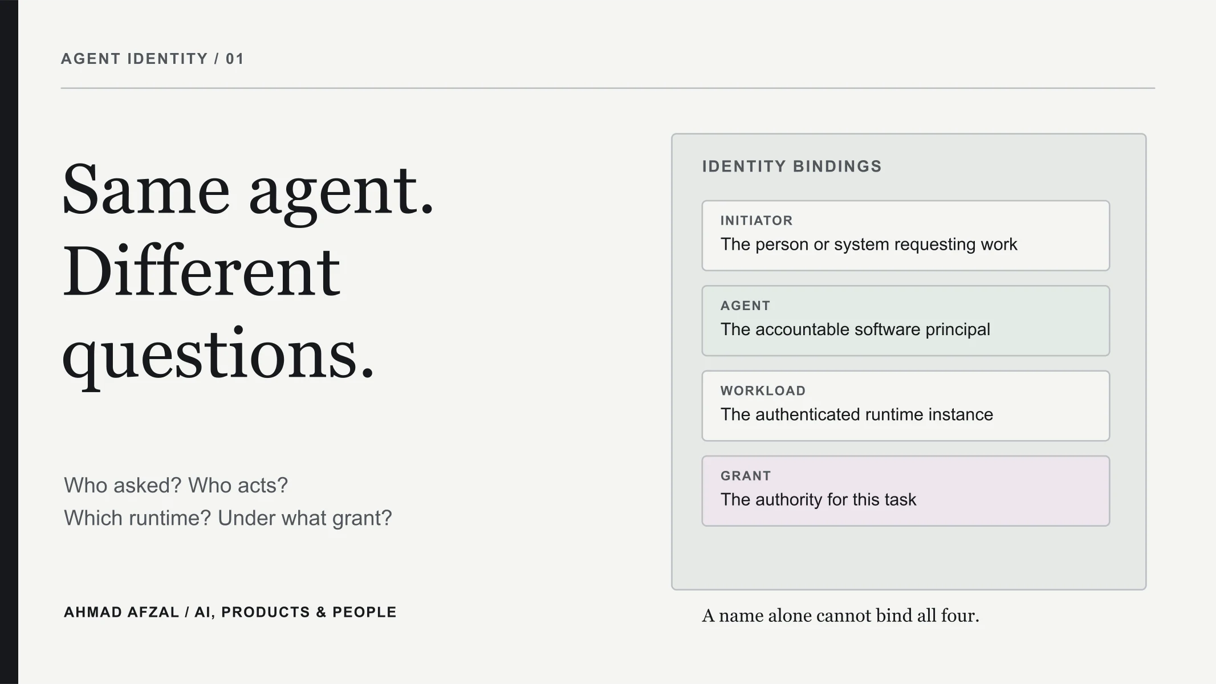Click the AHMAD AFZAL author footer
Viewport: 1216px width, 684px height.
(x=230, y=612)
